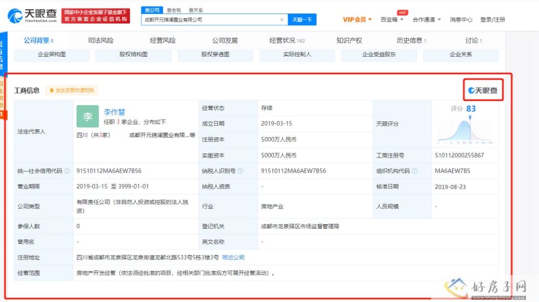Click the 发生变更时通知我 notification button

click(x=72, y=91)
